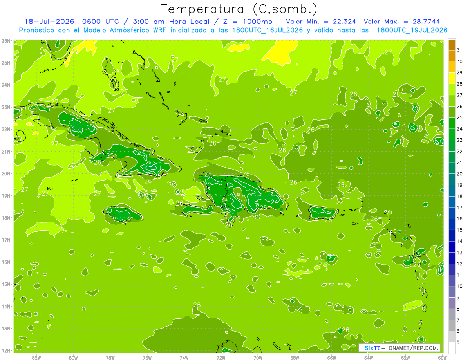Click the legend value '24'
Screen dimensions: 470x363
(460, 129)
